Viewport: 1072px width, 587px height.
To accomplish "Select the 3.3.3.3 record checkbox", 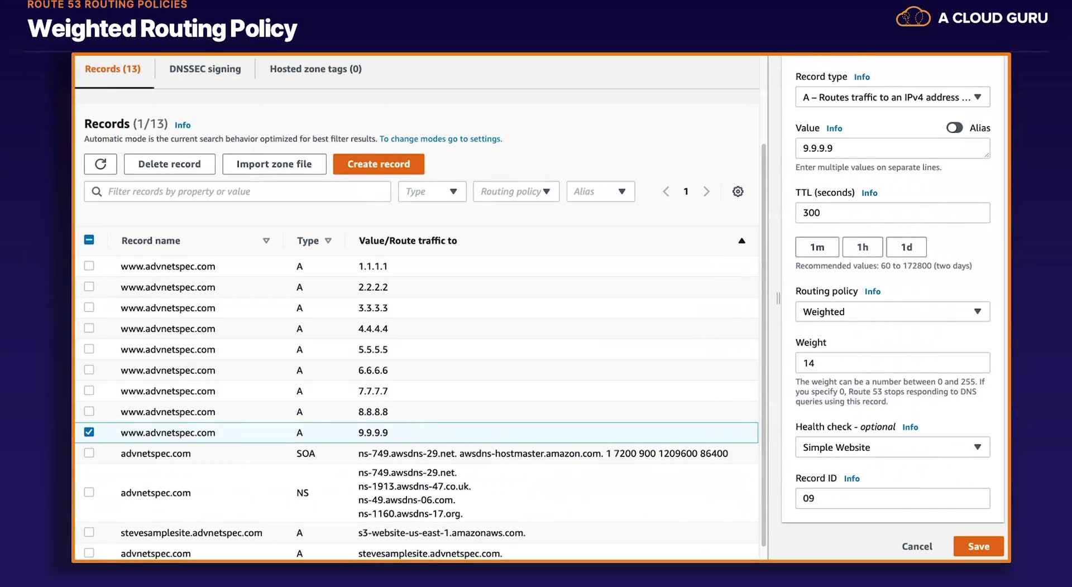I will [x=89, y=307].
